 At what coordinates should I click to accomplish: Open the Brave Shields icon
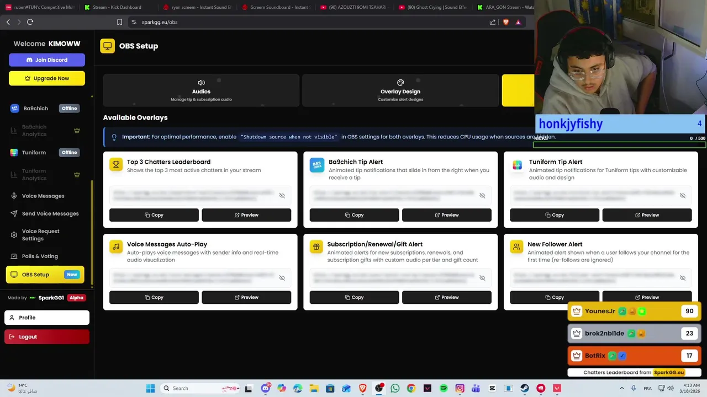[505, 22]
